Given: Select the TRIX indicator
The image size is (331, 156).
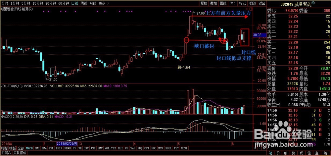Looking at the screenshot, I should pos(59,148).
